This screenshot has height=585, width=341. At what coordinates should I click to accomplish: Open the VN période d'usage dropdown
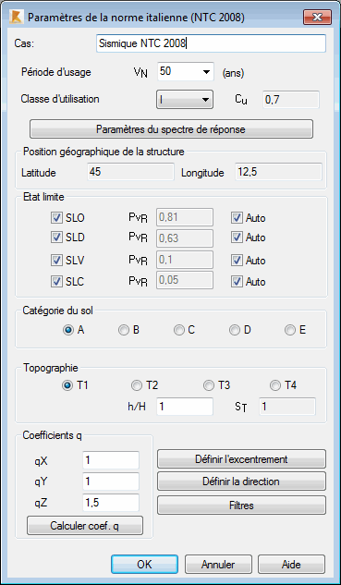[x=186, y=72]
